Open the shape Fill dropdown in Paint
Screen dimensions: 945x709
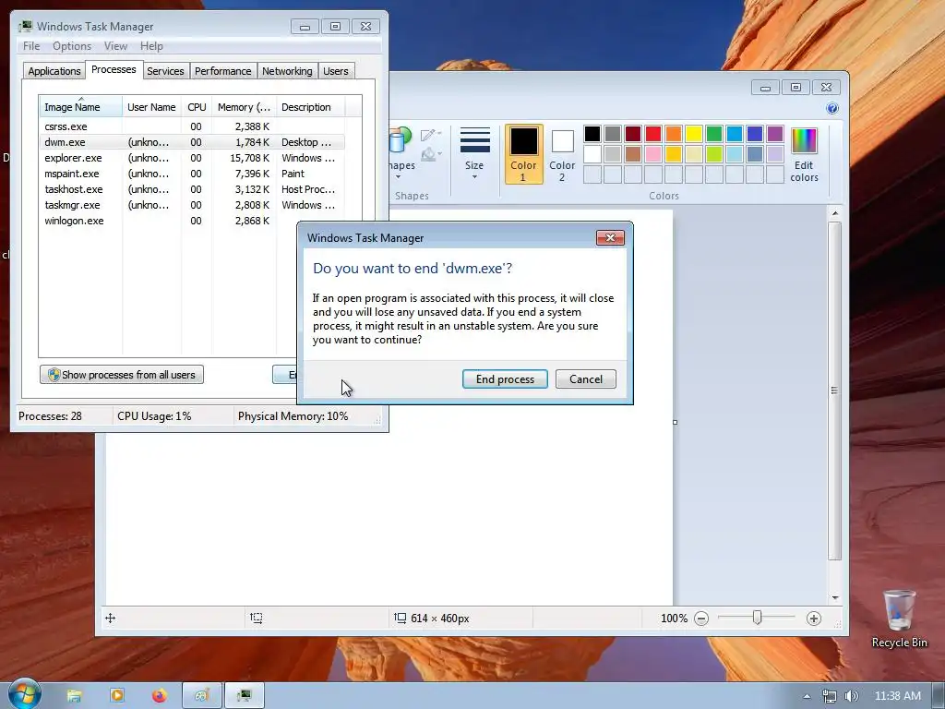[x=431, y=154]
